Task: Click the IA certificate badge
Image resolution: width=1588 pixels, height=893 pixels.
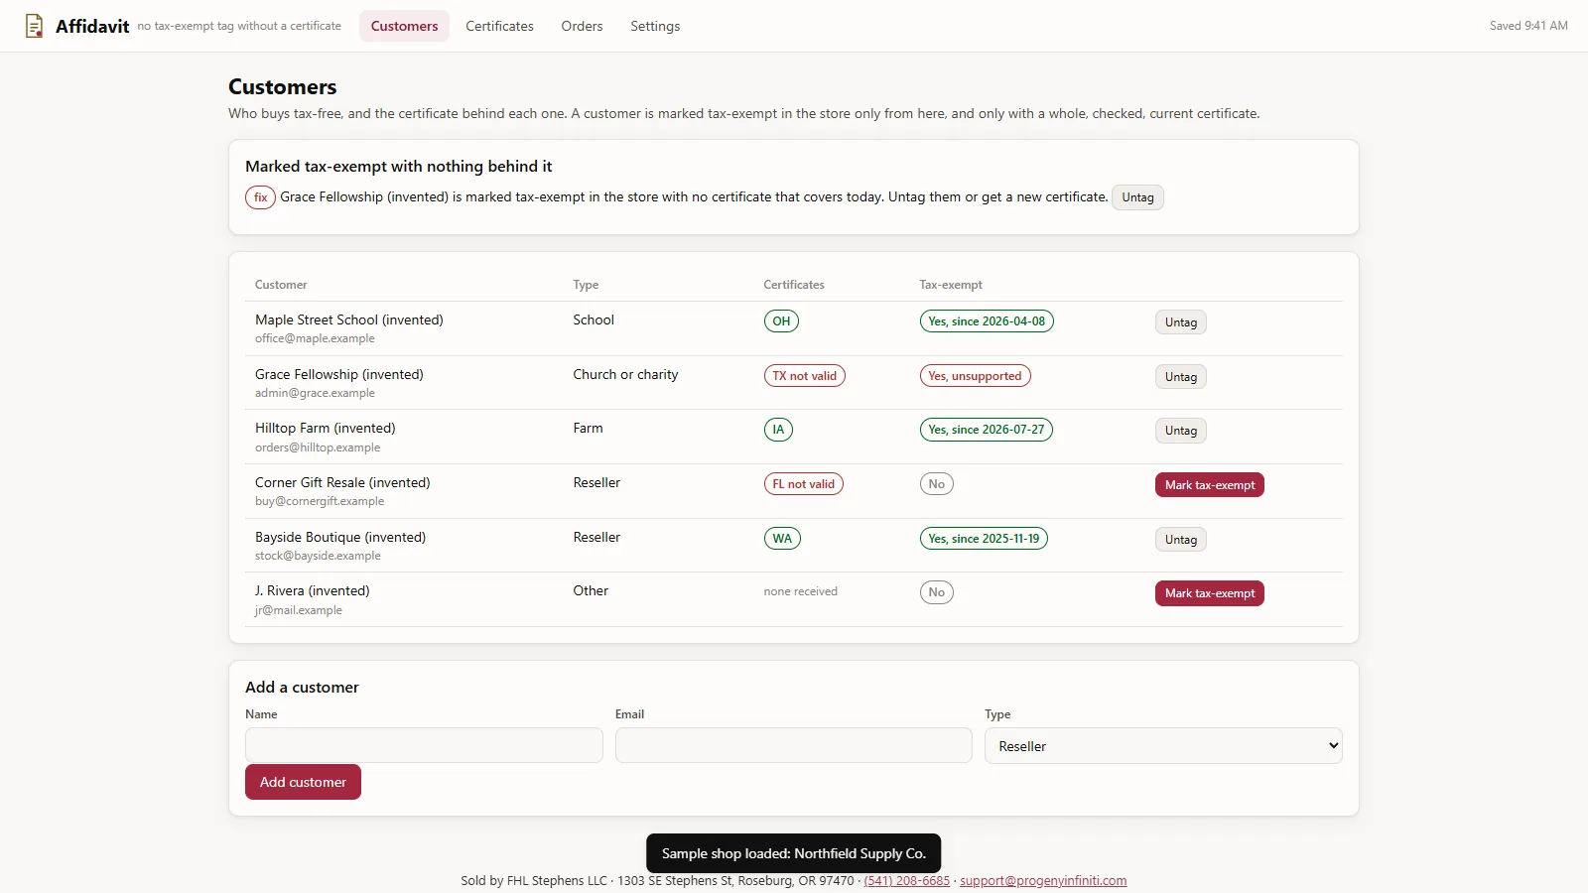Action: (778, 430)
